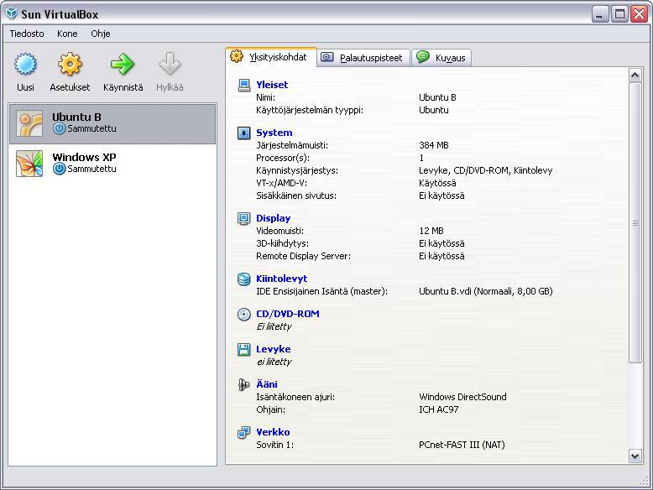Open the Kone menu
653x490 pixels.
(x=67, y=34)
